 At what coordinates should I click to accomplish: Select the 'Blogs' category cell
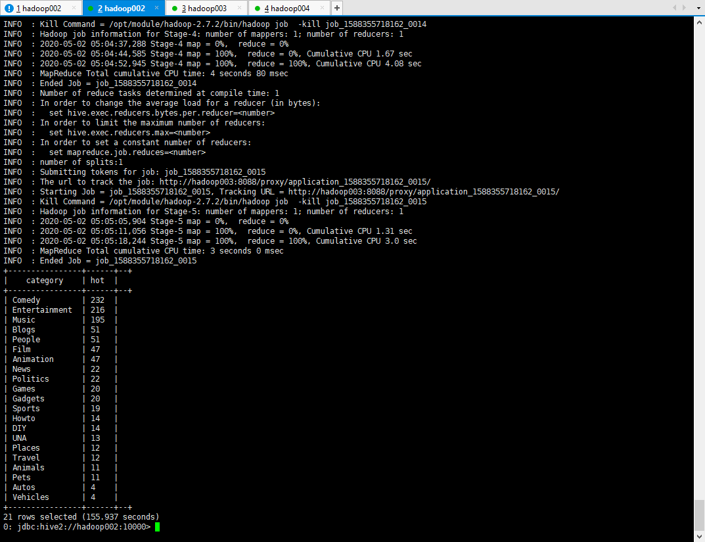(x=24, y=330)
